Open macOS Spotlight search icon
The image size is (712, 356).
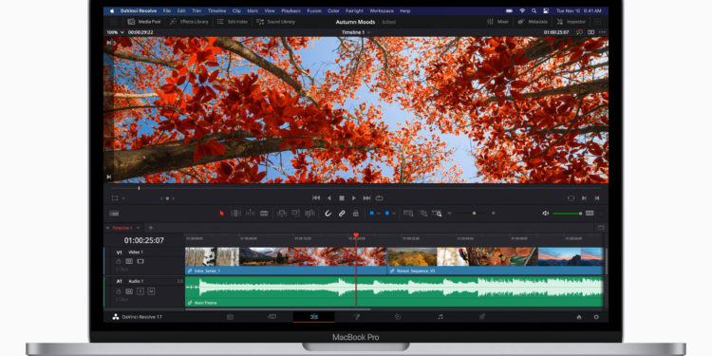coord(534,10)
